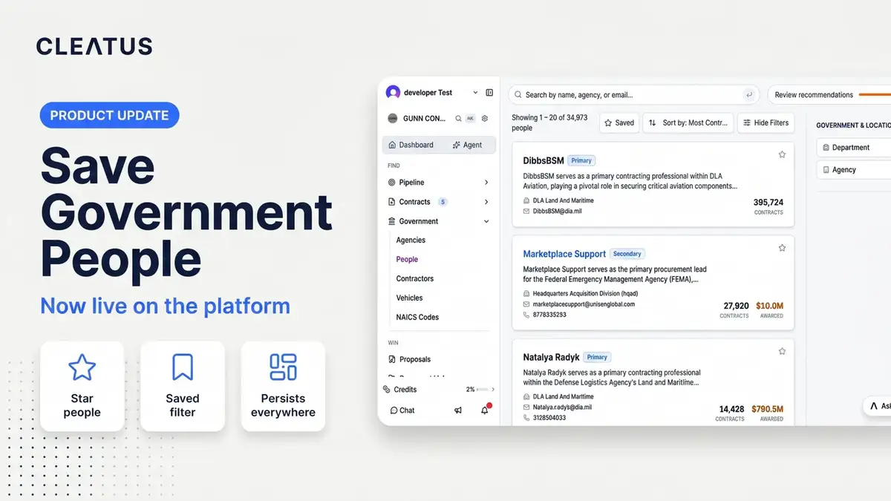Click the search icon next to GUNN CON

click(459, 118)
